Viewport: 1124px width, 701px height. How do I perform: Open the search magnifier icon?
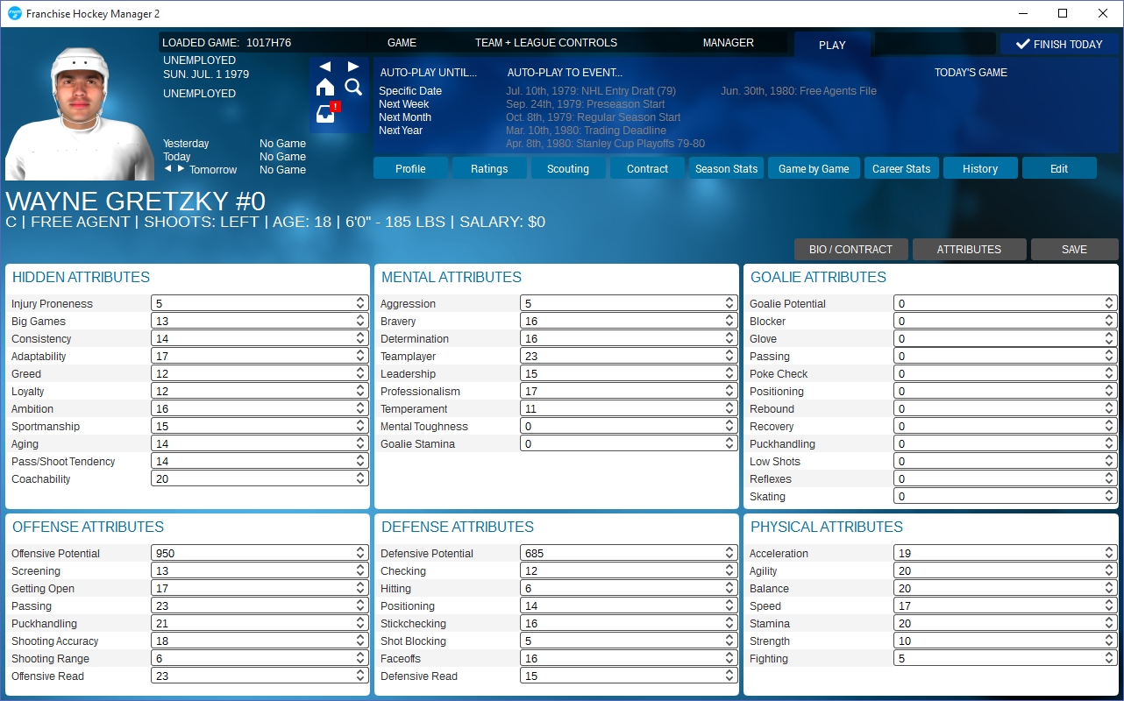pos(353,87)
